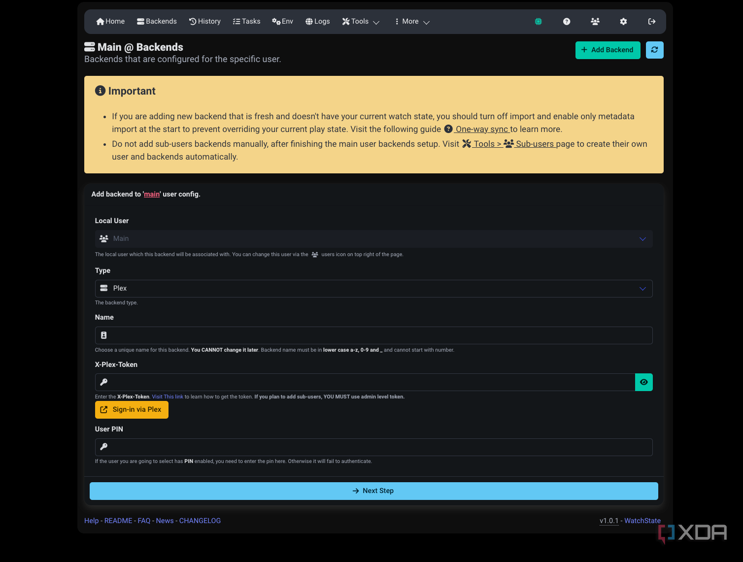Open Backends page from navbar
Image resolution: width=743 pixels, height=562 pixels.
tap(157, 22)
